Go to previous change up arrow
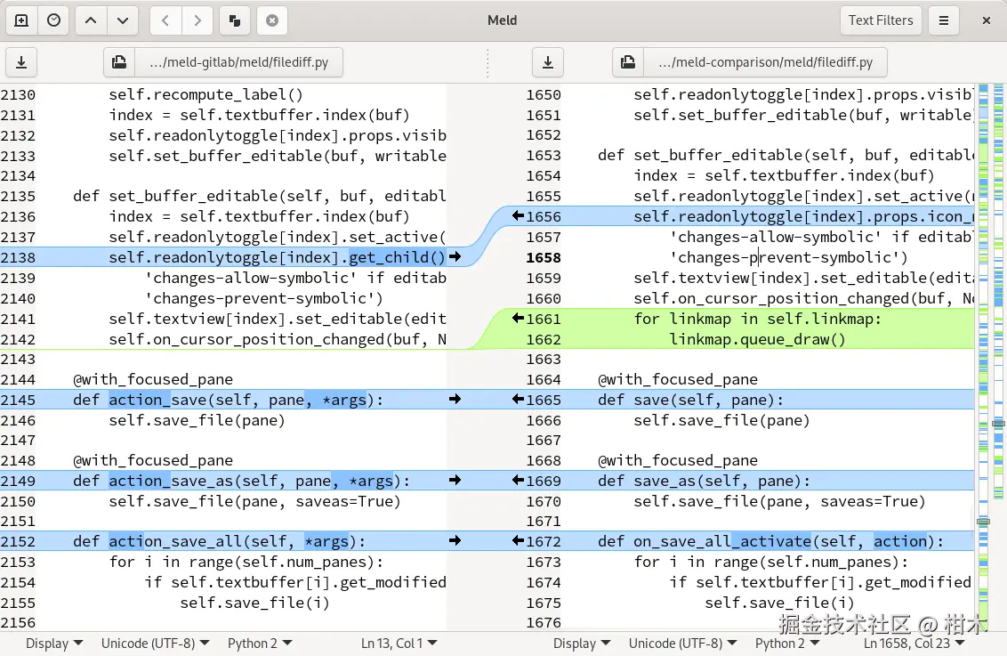 91,20
